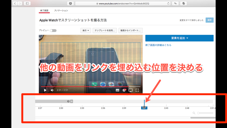Toggle the プレビュー switch
This screenshot has height=128, width=227.
[53, 30]
